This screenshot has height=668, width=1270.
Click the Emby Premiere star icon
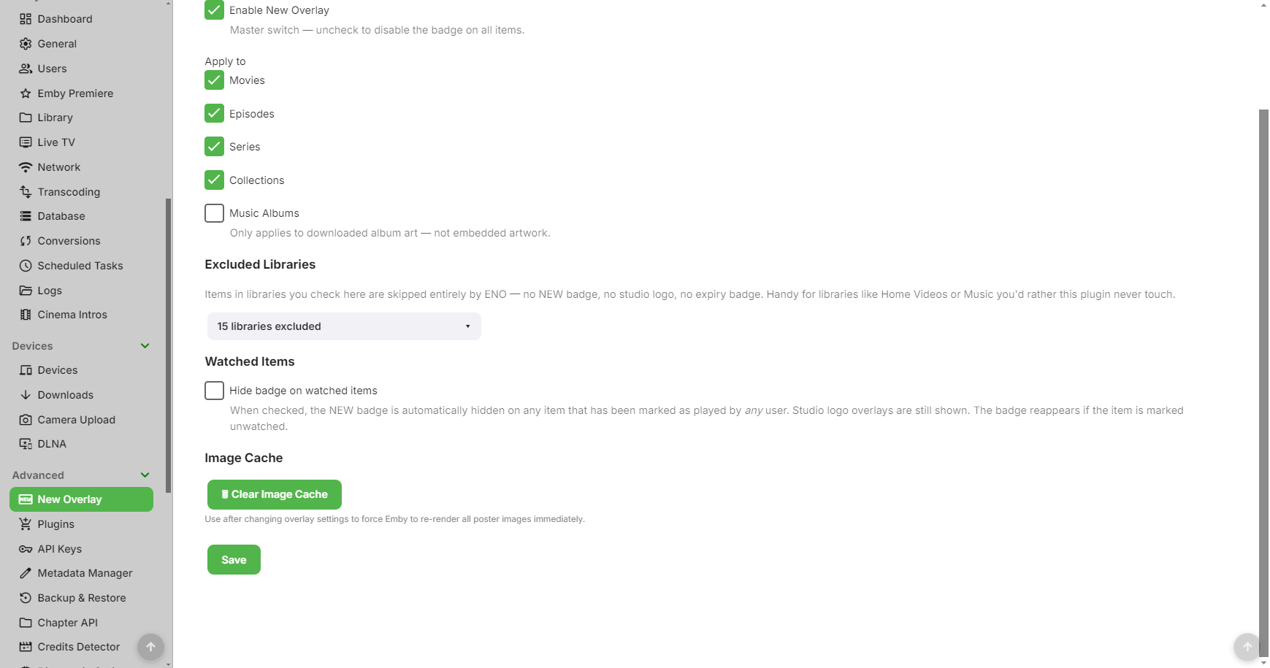click(26, 93)
